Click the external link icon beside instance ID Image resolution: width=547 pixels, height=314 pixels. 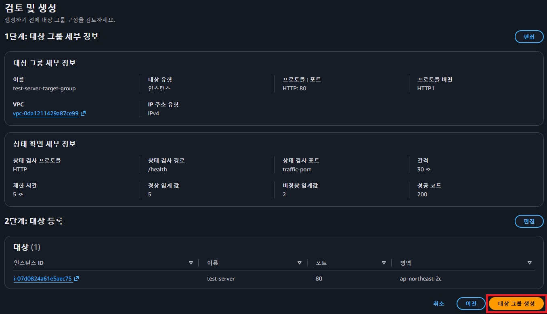coord(76,279)
